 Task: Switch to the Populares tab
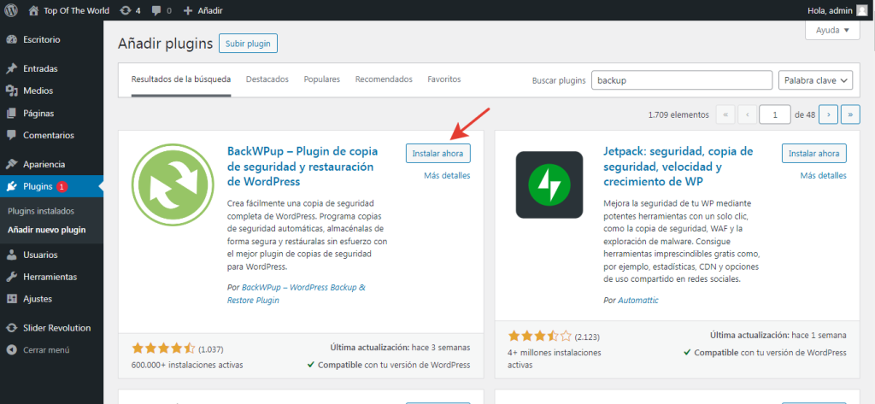click(x=321, y=79)
